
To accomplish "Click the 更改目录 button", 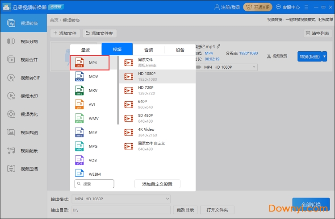I will pos(185,210).
